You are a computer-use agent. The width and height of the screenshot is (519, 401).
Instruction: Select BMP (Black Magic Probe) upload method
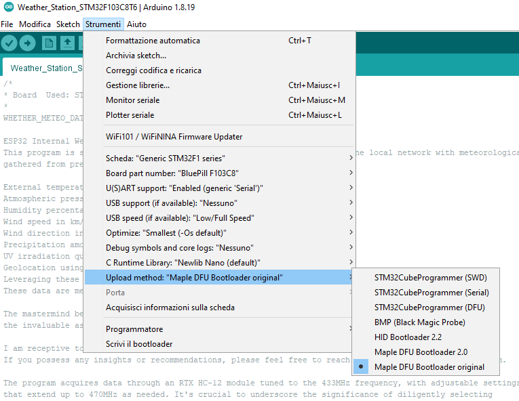pos(425,322)
